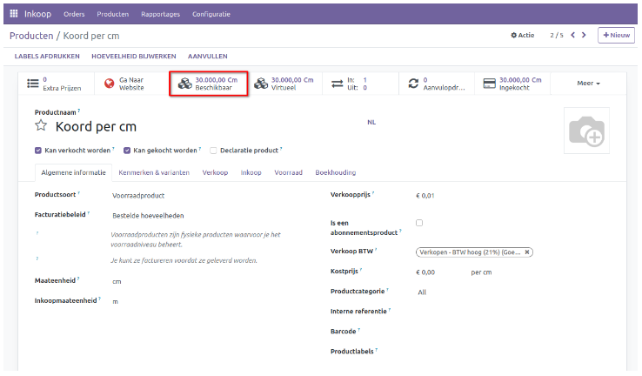642x376 pixels.
Task: Click the In/Uit transfer arrows icon
Action: (337, 84)
